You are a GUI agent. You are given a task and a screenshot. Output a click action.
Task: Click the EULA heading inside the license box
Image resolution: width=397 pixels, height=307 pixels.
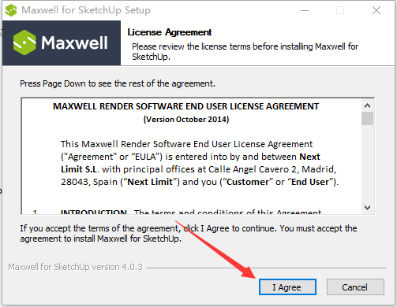(185, 106)
